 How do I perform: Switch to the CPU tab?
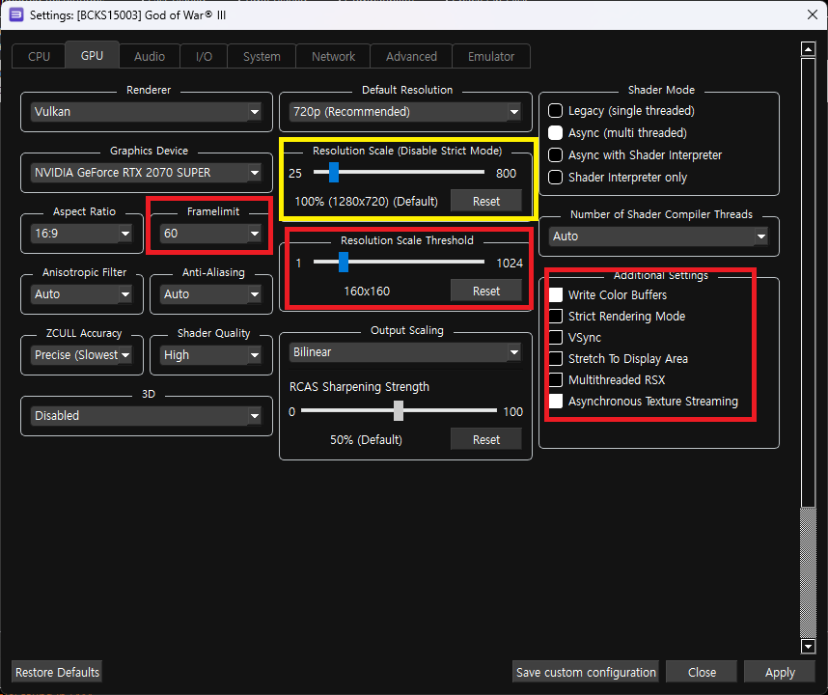tap(39, 57)
